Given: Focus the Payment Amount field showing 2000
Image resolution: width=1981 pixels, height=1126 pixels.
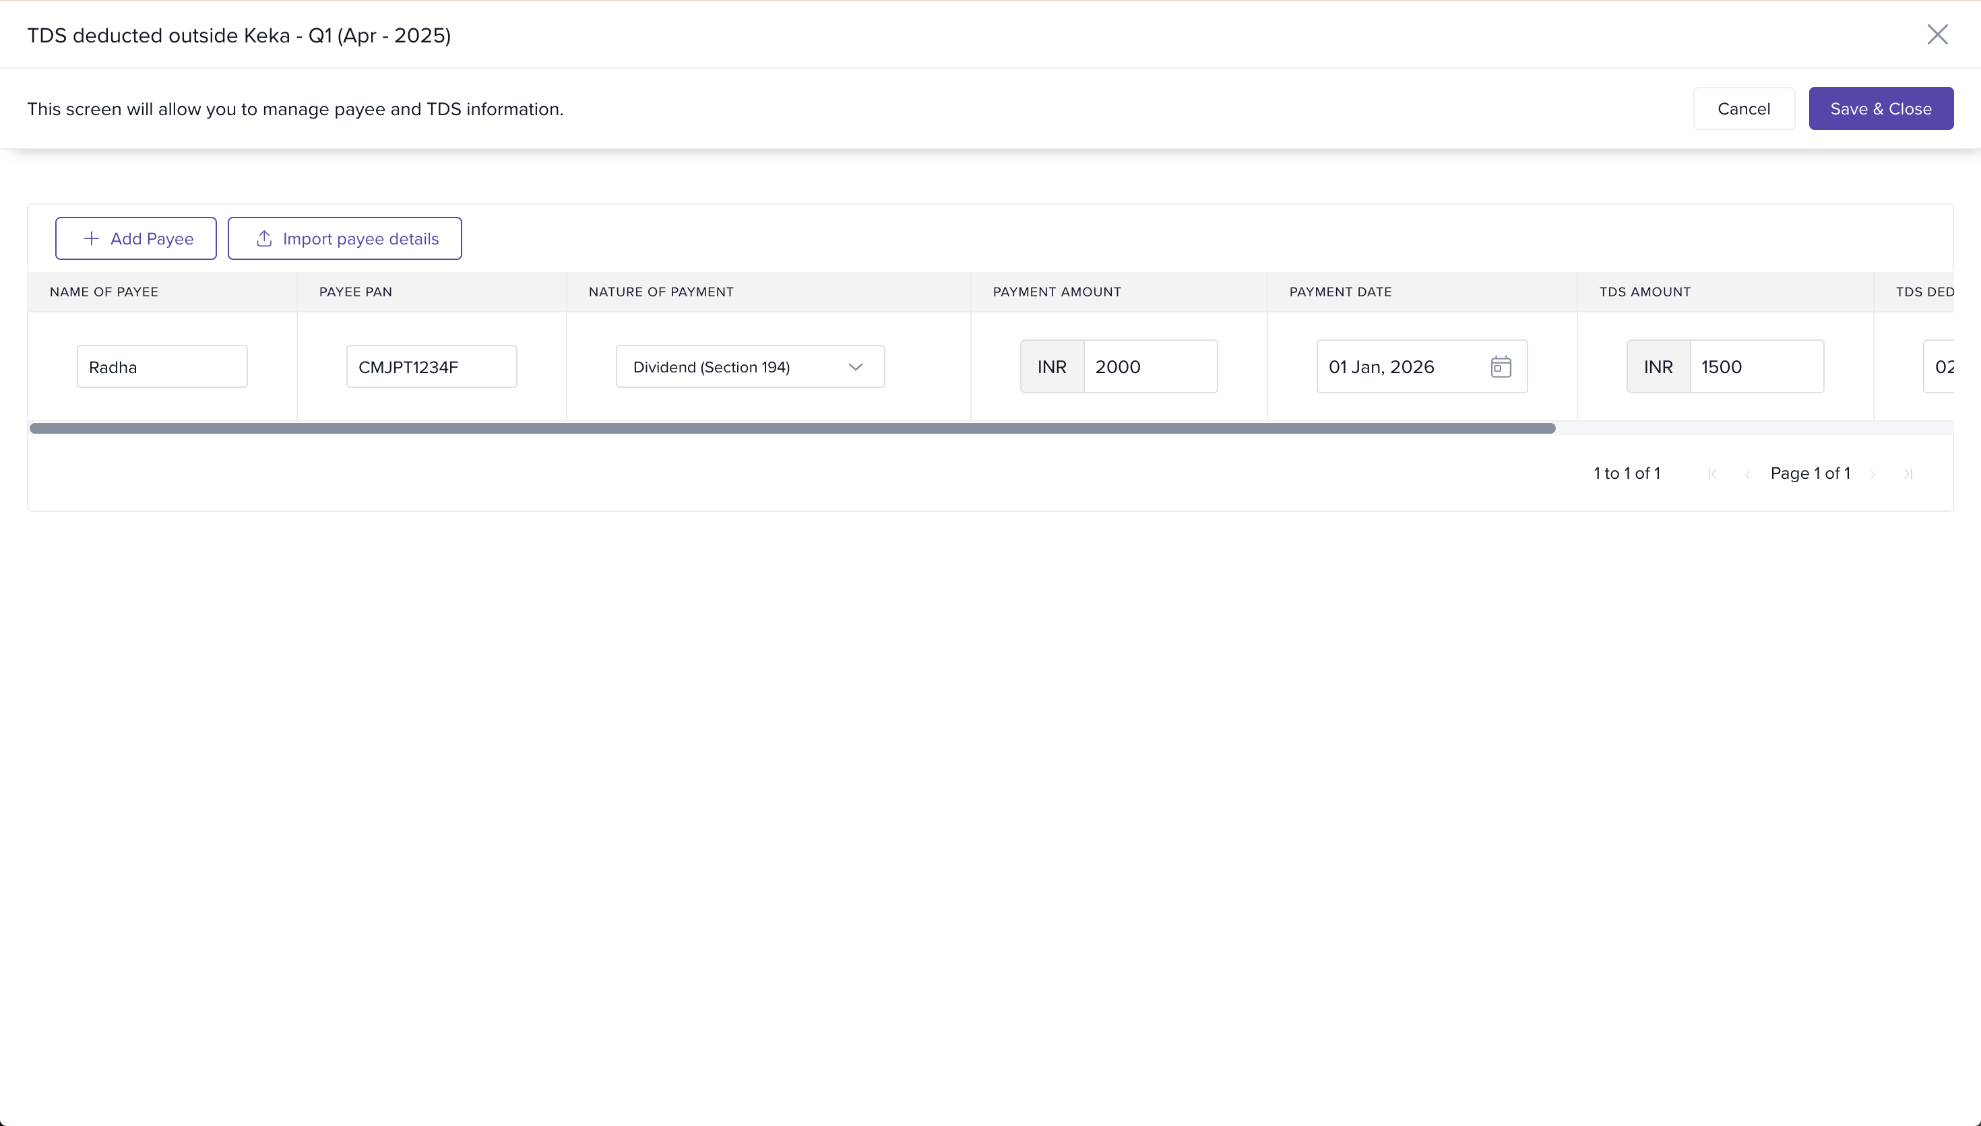Looking at the screenshot, I should click(1150, 366).
